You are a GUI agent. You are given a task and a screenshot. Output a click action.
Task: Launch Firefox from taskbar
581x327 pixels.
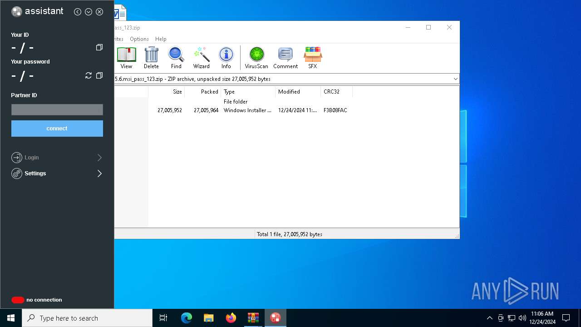(231, 318)
